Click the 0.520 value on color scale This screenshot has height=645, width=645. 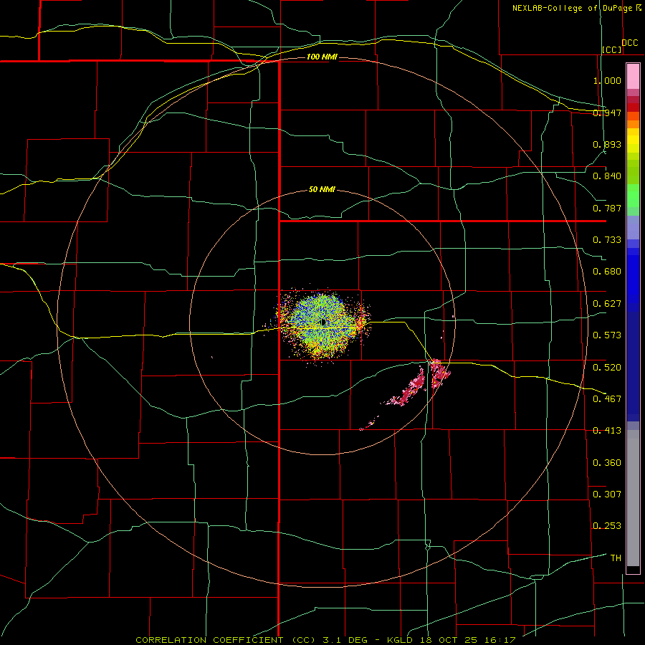[607, 368]
